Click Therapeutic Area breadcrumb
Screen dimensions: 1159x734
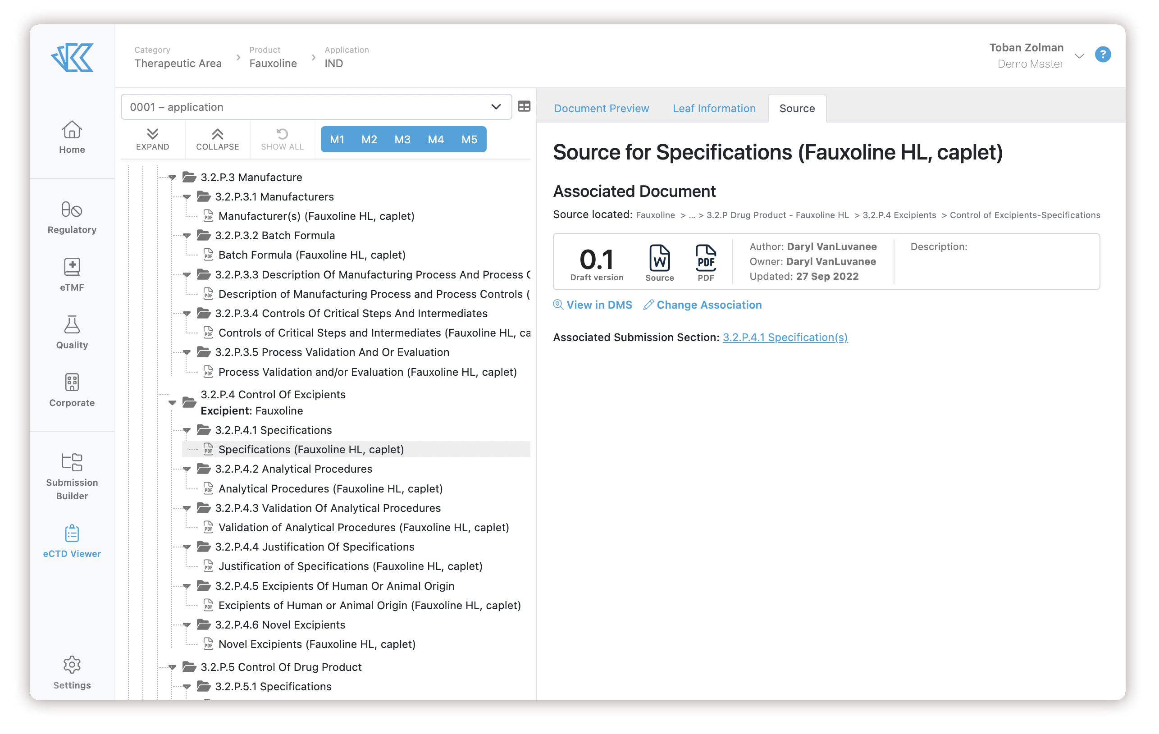(178, 63)
